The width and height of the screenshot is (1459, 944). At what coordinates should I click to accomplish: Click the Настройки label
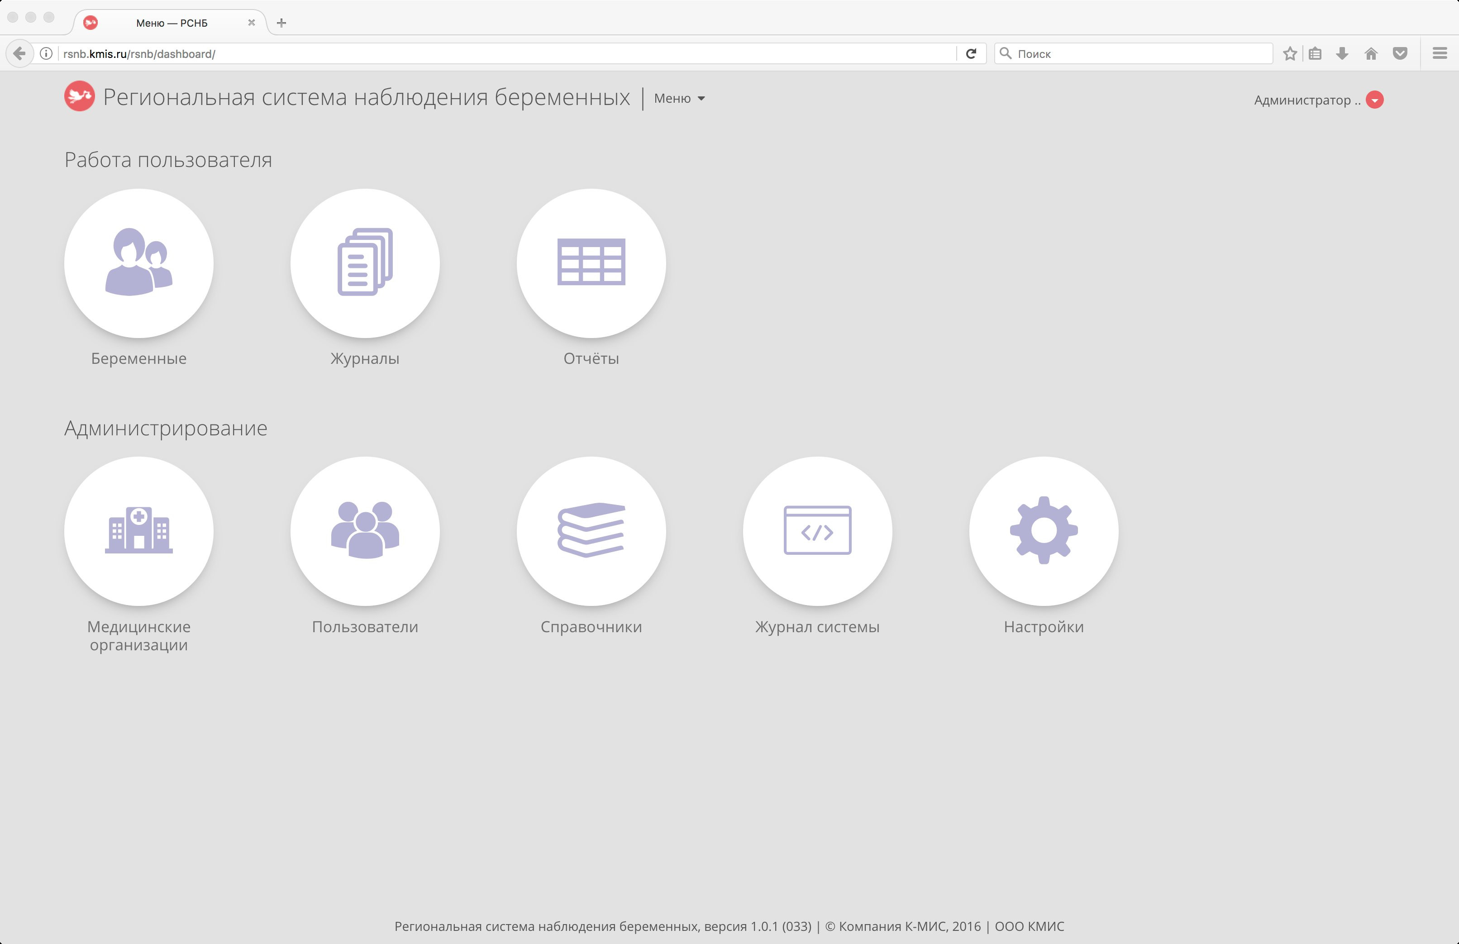click(x=1044, y=627)
